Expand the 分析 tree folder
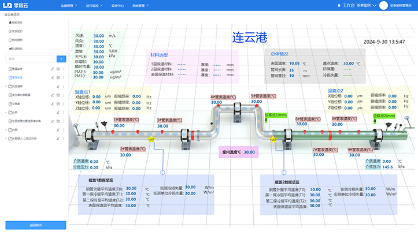This screenshot has width=418, height=235. (7, 113)
